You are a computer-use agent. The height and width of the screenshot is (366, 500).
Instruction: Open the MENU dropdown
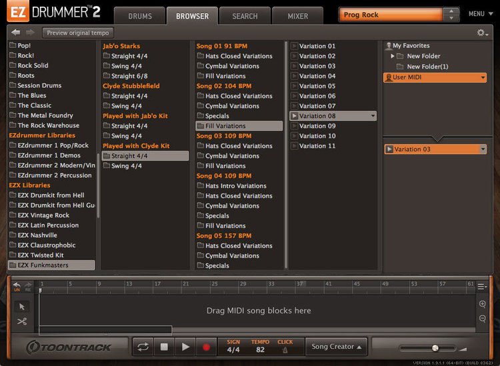coord(481,14)
